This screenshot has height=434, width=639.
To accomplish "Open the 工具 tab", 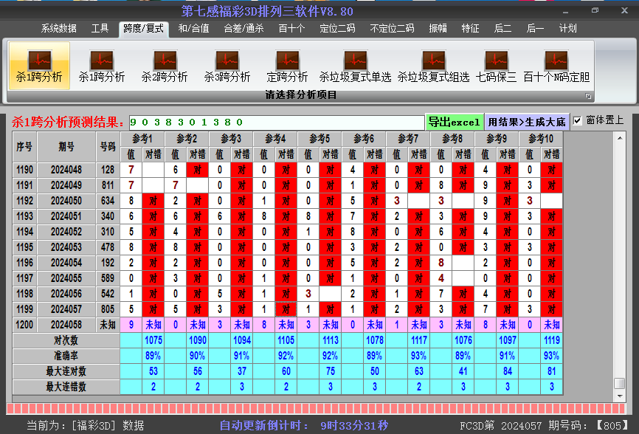I will 100,29.
